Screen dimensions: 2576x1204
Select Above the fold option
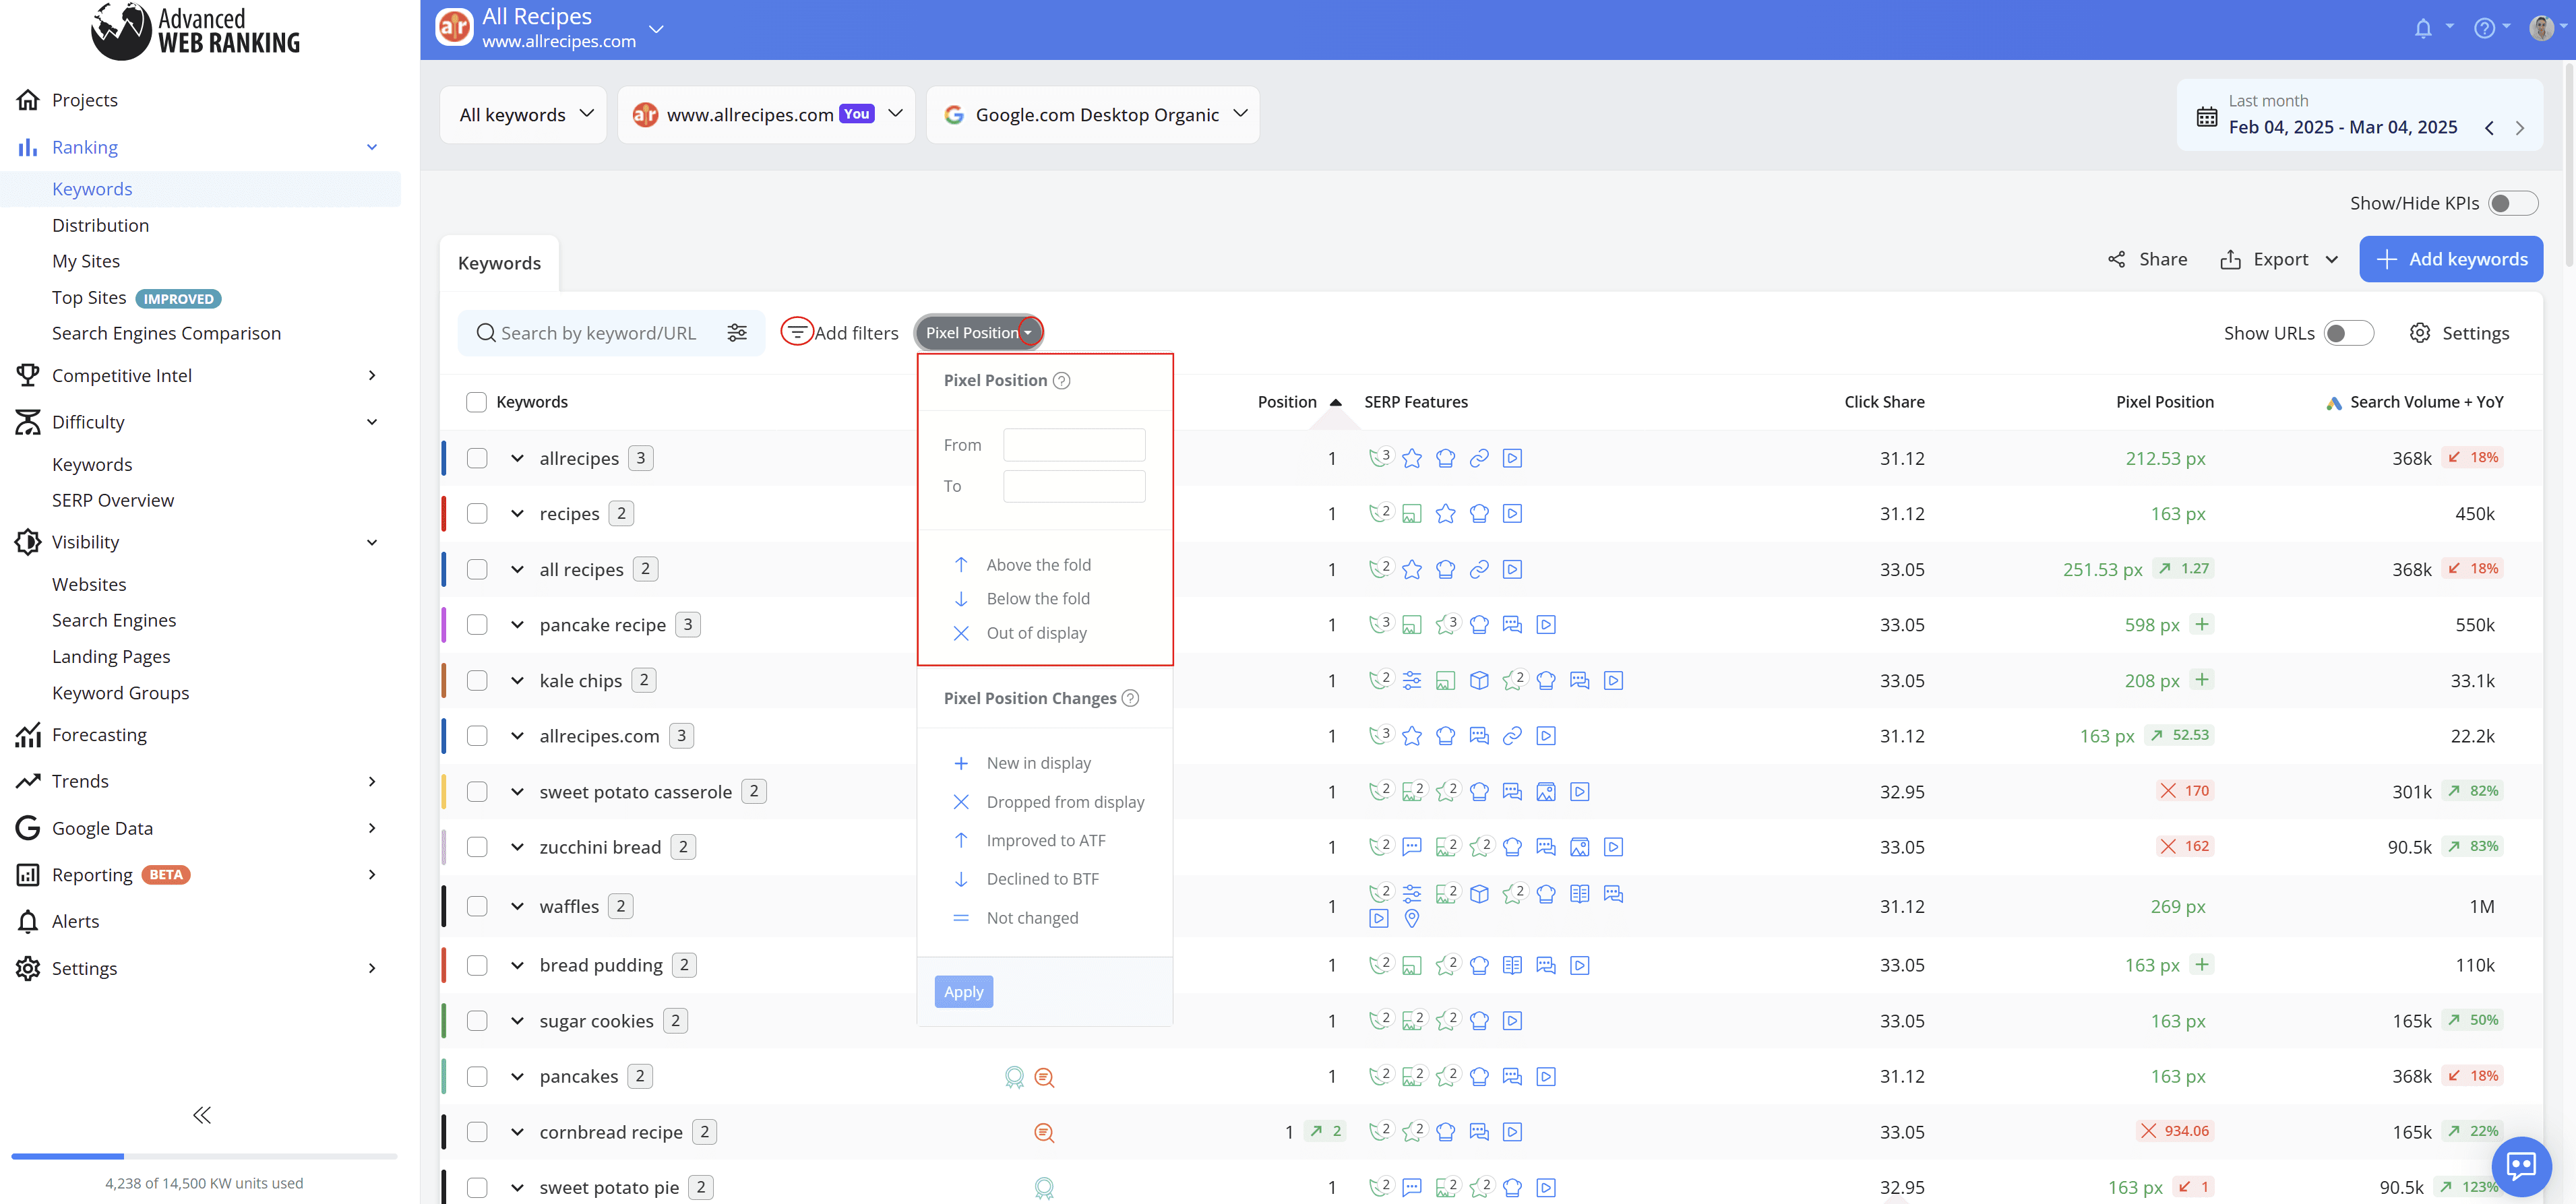1038,565
